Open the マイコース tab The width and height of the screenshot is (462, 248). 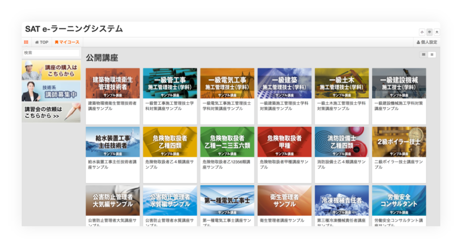point(67,42)
